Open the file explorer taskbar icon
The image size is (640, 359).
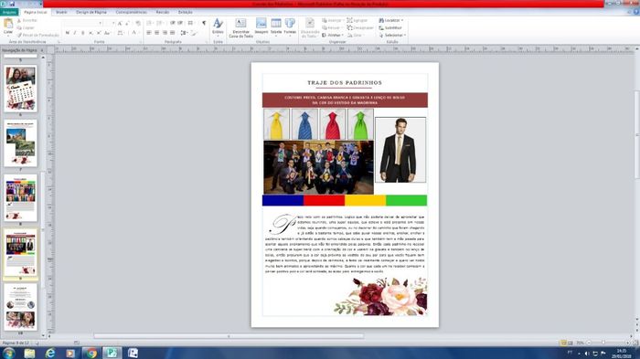tap(29, 353)
